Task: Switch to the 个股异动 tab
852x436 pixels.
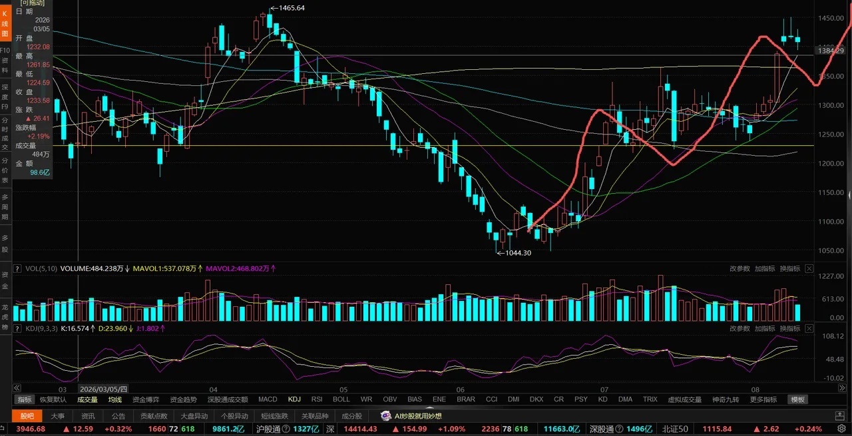Action: 234,416
